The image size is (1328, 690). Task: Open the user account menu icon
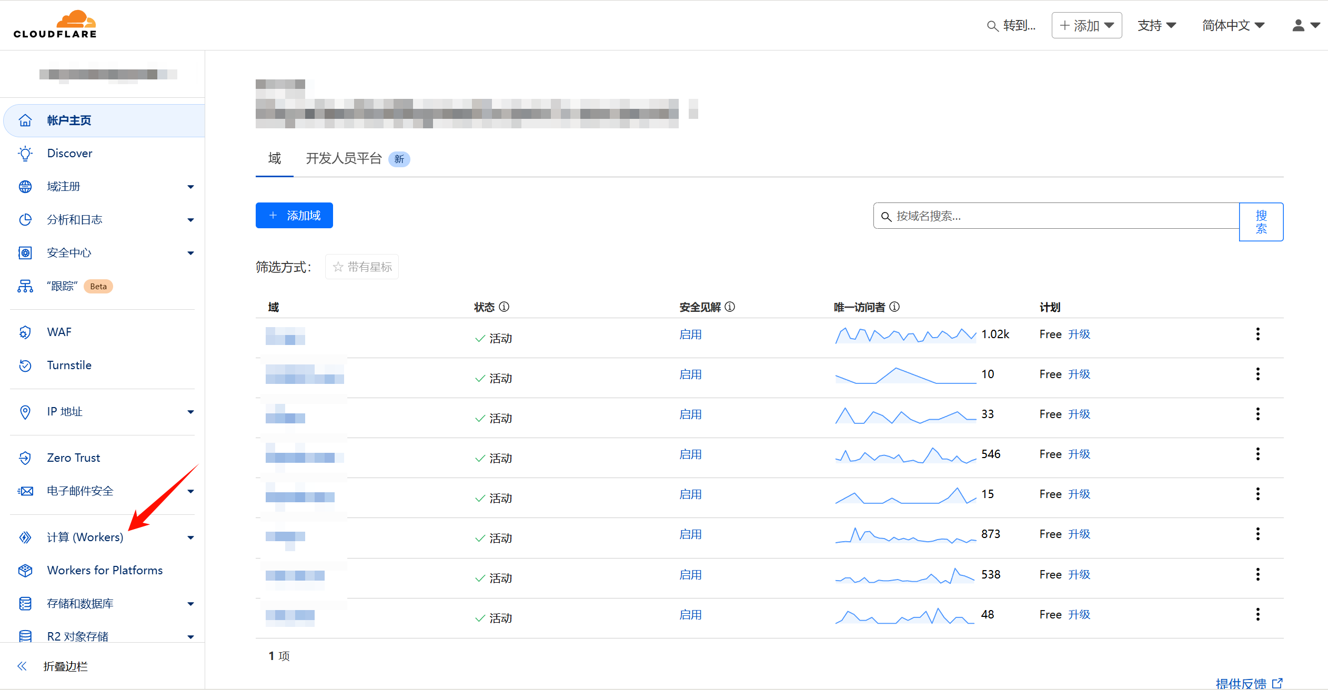click(1306, 25)
